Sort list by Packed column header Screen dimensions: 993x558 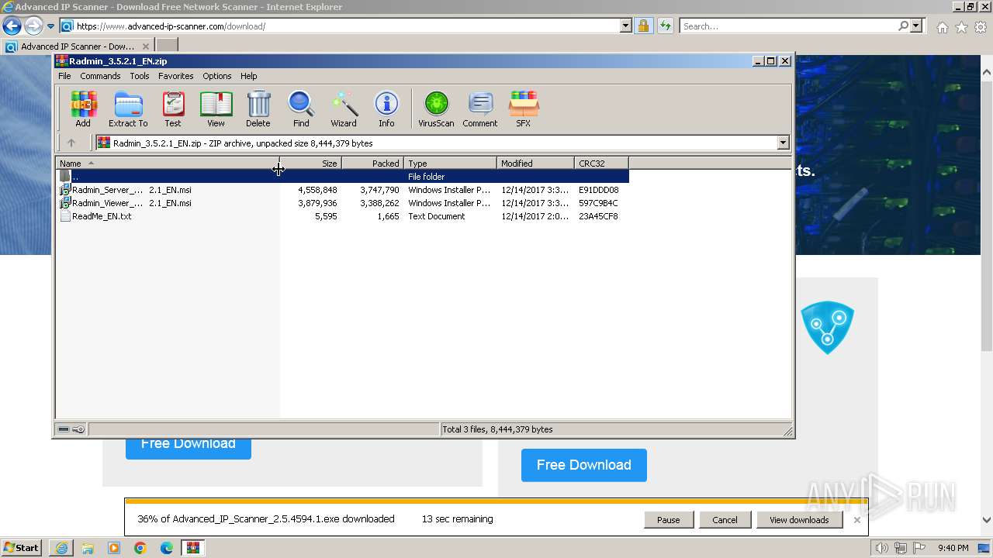(373, 163)
